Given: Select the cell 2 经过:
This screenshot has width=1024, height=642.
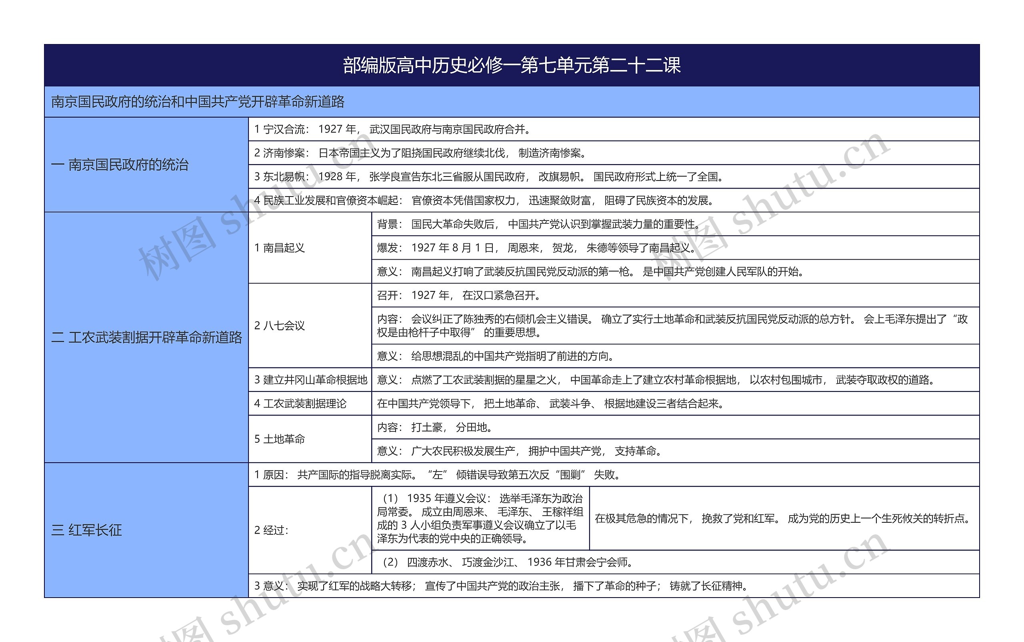Looking at the screenshot, I should (310, 530).
